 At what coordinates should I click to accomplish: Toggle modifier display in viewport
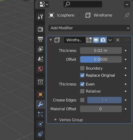(x=96, y=40)
